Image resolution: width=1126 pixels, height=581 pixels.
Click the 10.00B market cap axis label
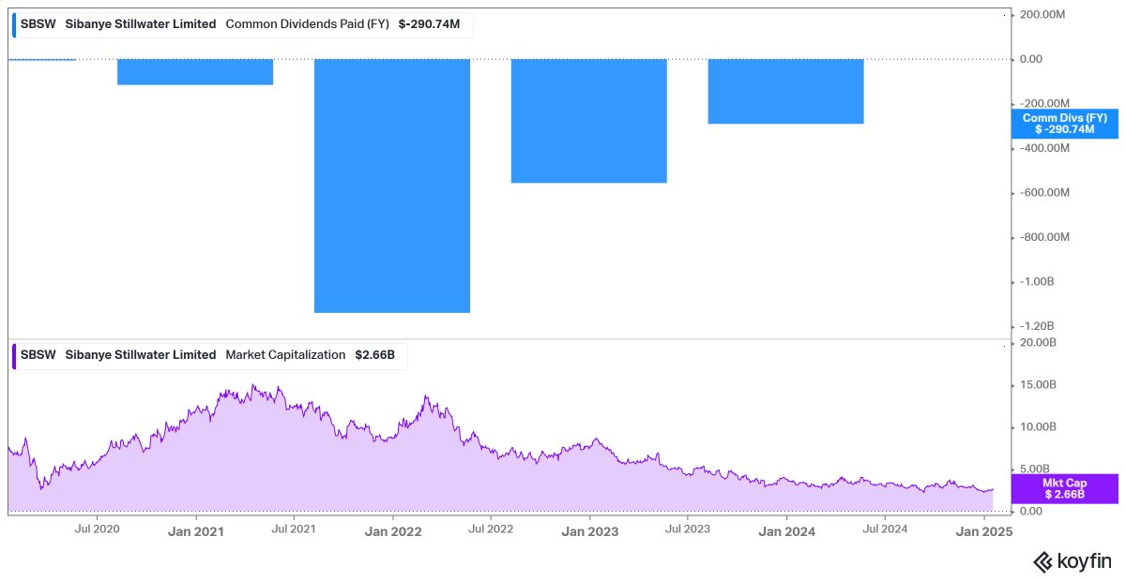[x=1038, y=427]
